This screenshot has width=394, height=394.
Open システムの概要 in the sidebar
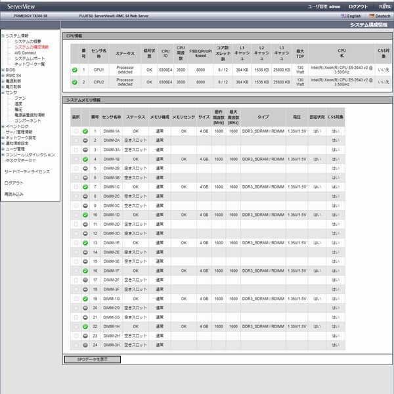pyautogui.click(x=28, y=41)
